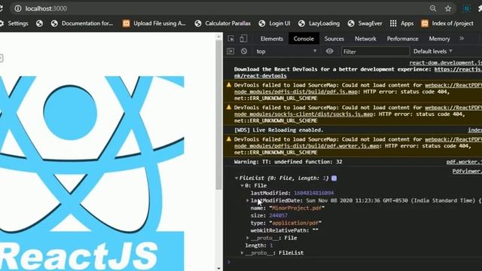Activate the inspect element picker icon

tap(231, 38)
